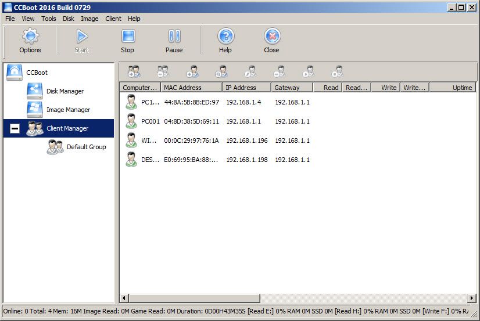Screen dimensions: 480x321
Task: Click MAC address 04:8D:38:5D:69:11
Action: coord(192,121)
